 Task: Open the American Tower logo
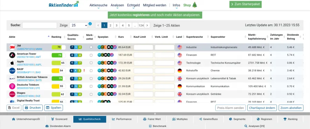pos(12,55)
